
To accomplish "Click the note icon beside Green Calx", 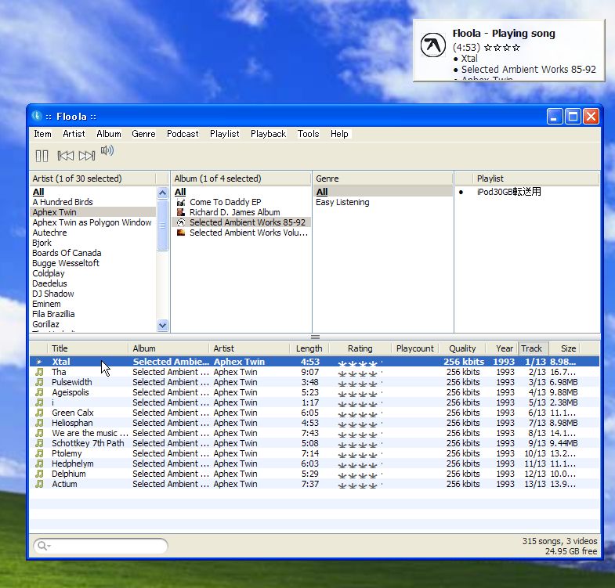I will click(39, 413).
